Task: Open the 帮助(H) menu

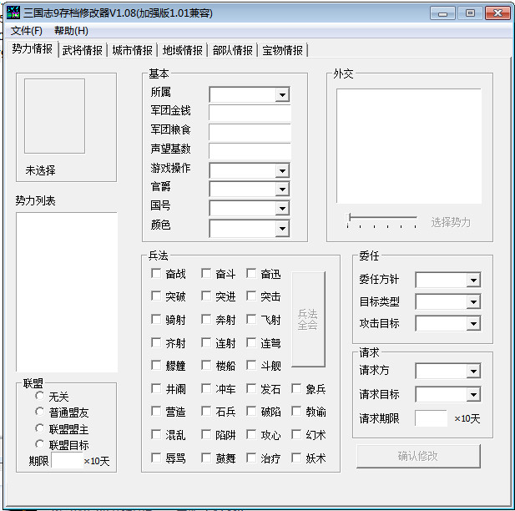Action: coord(71,31)
